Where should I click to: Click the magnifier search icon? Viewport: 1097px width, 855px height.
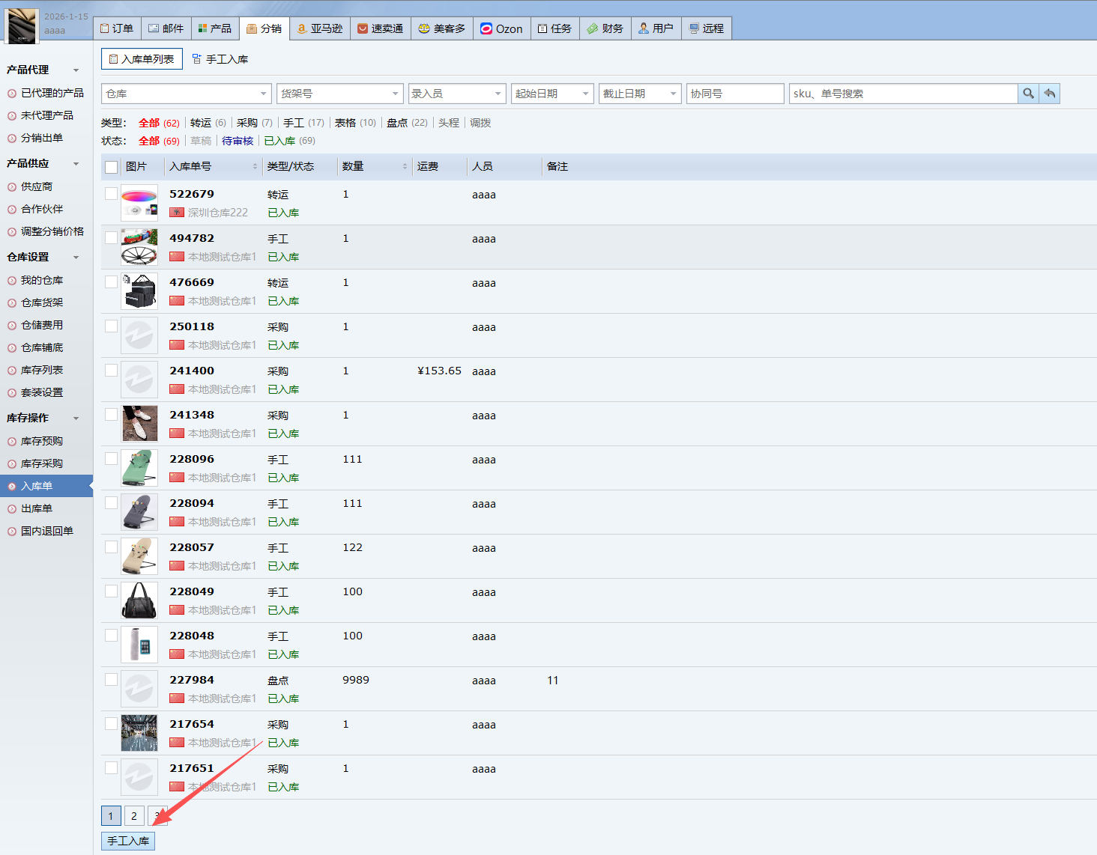(1028, 94)
